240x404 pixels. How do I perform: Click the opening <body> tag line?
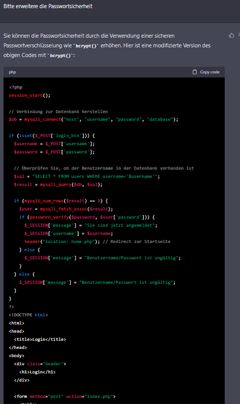coord(16,356)
